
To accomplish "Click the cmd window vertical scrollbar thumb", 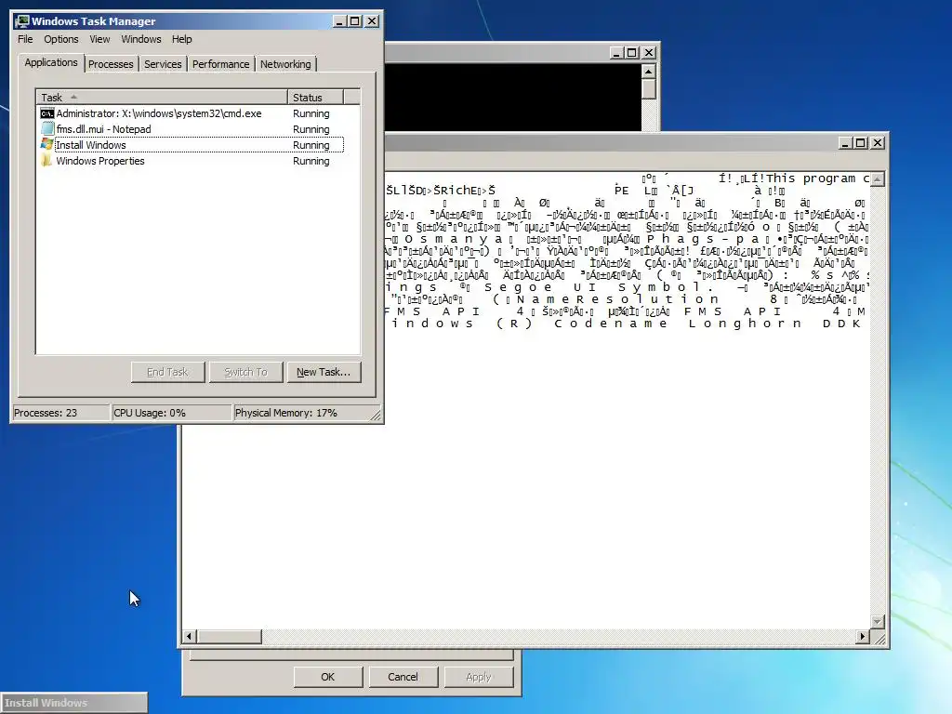I will pos(648,88).
